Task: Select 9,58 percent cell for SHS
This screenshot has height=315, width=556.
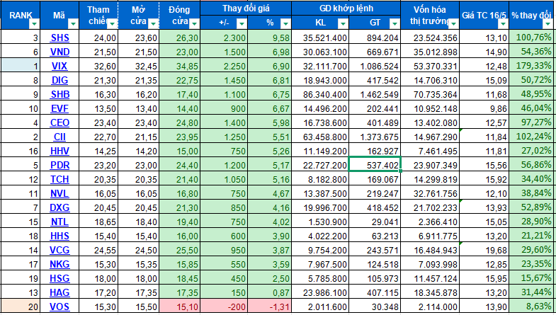Action: pos(269,38)
